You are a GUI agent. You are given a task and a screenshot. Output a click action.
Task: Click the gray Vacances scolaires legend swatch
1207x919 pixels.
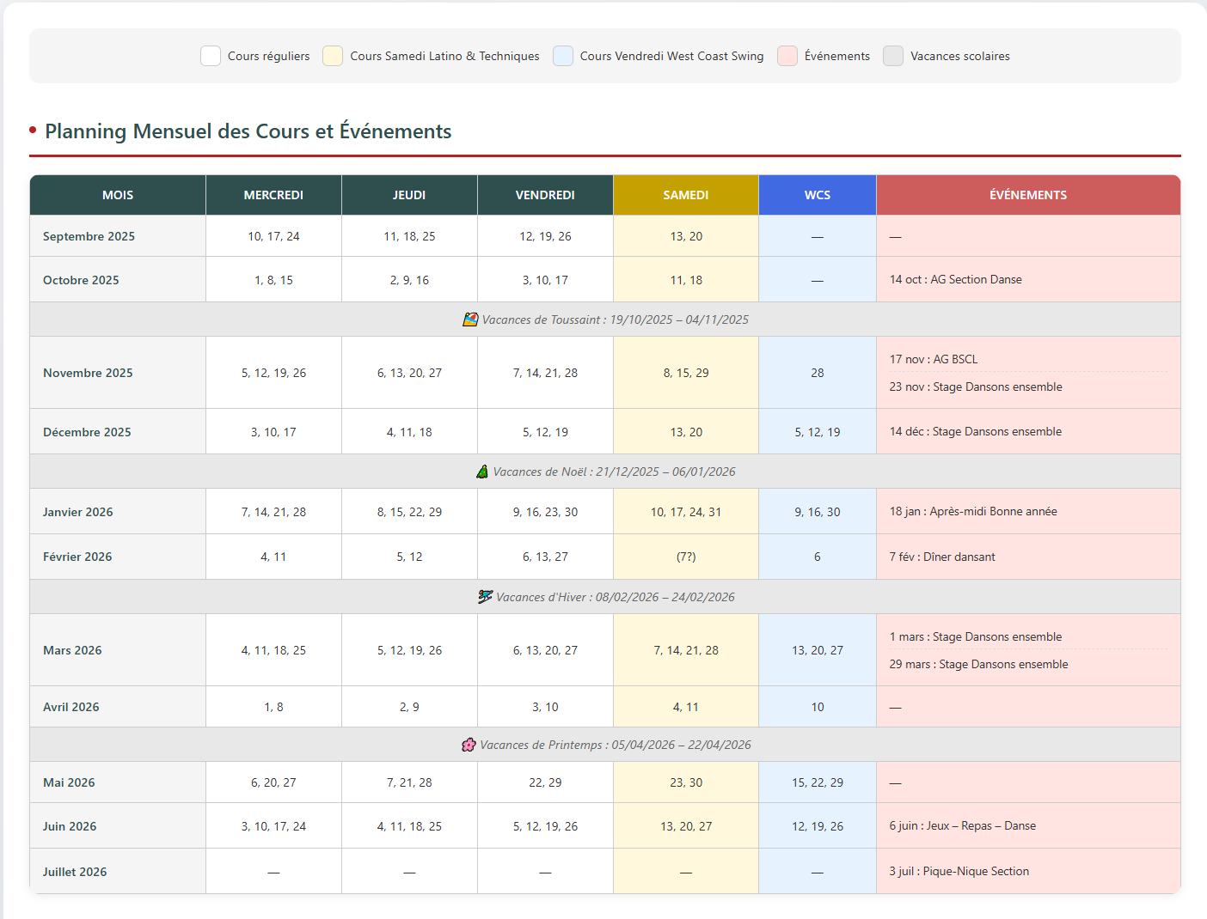coord(893,56)
